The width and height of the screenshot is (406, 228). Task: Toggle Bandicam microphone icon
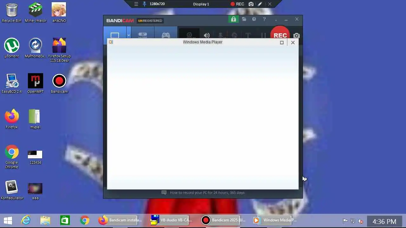221,35
